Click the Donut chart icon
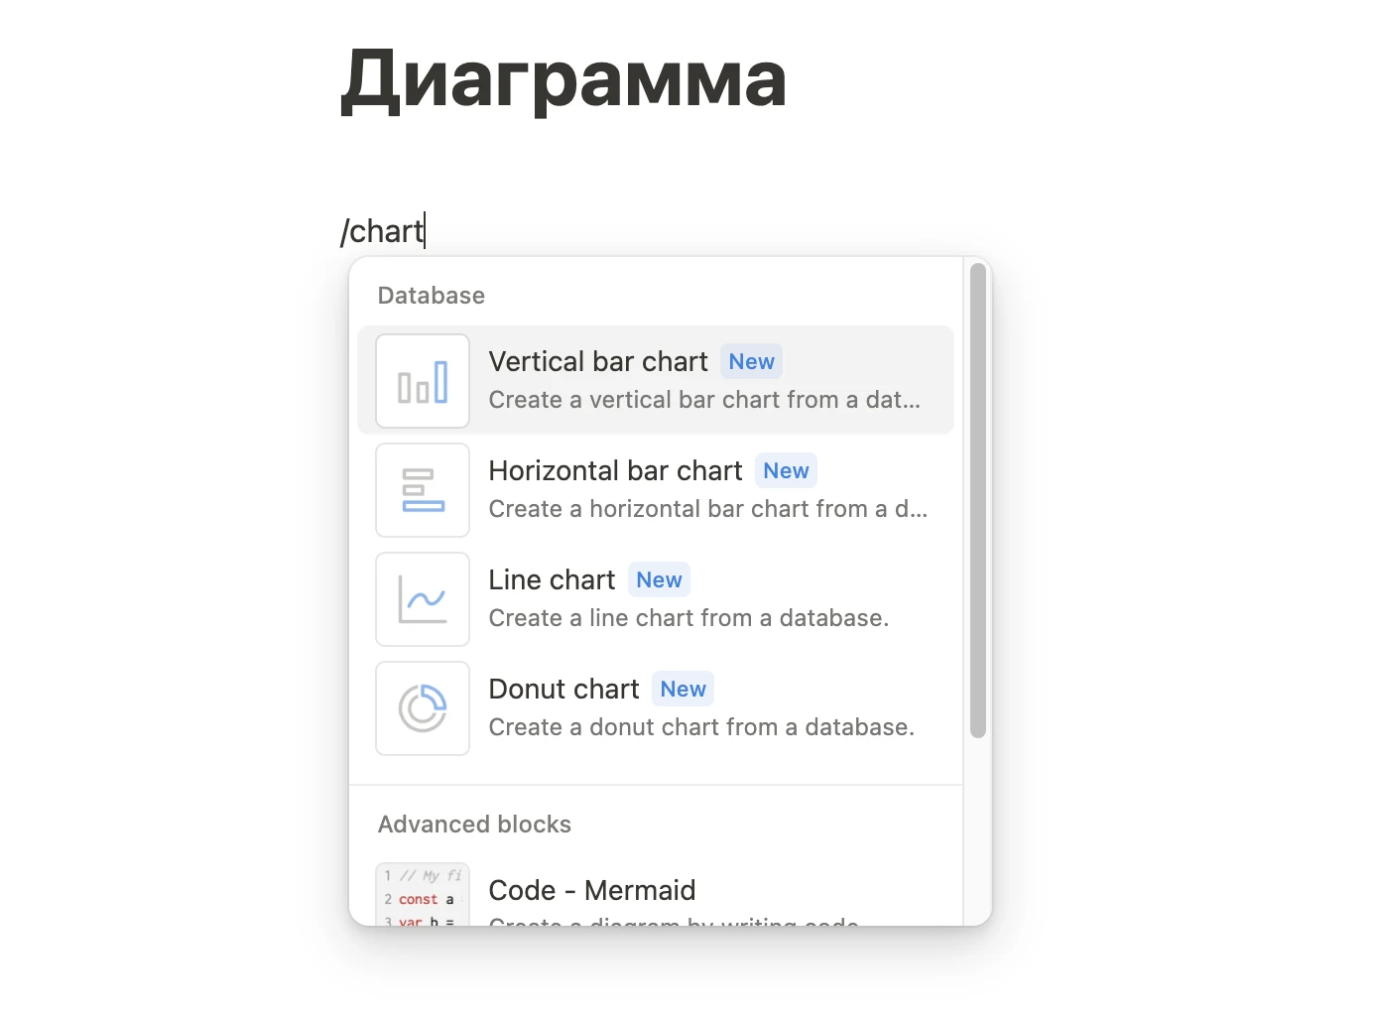The height and width of the screenshot is (1018, 1377). (x=423, y=708)
